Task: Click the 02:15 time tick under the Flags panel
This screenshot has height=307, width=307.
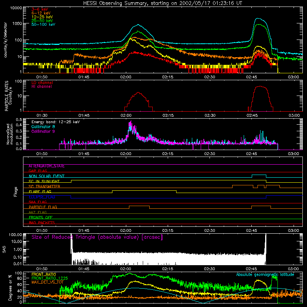Action: pyautogui.click(x=168, y=231)
